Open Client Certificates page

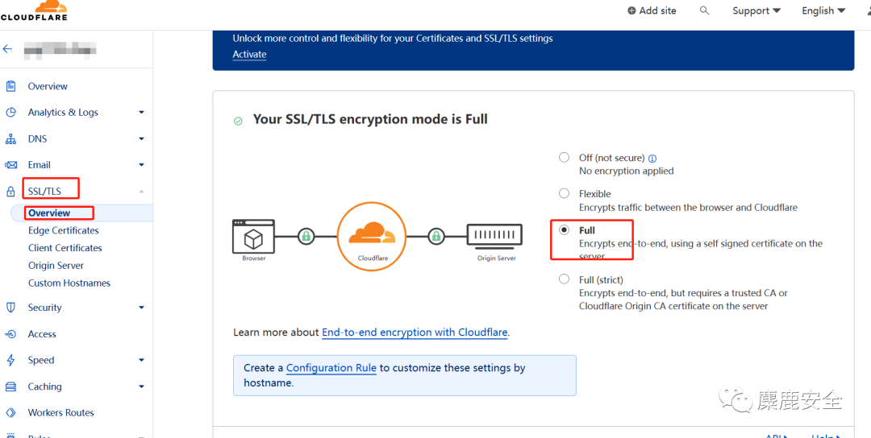tap(65, 248)
